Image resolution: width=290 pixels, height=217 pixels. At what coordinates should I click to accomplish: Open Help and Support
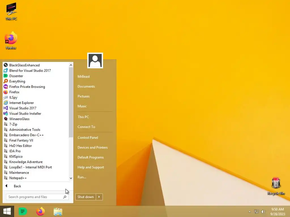point(91,167)
